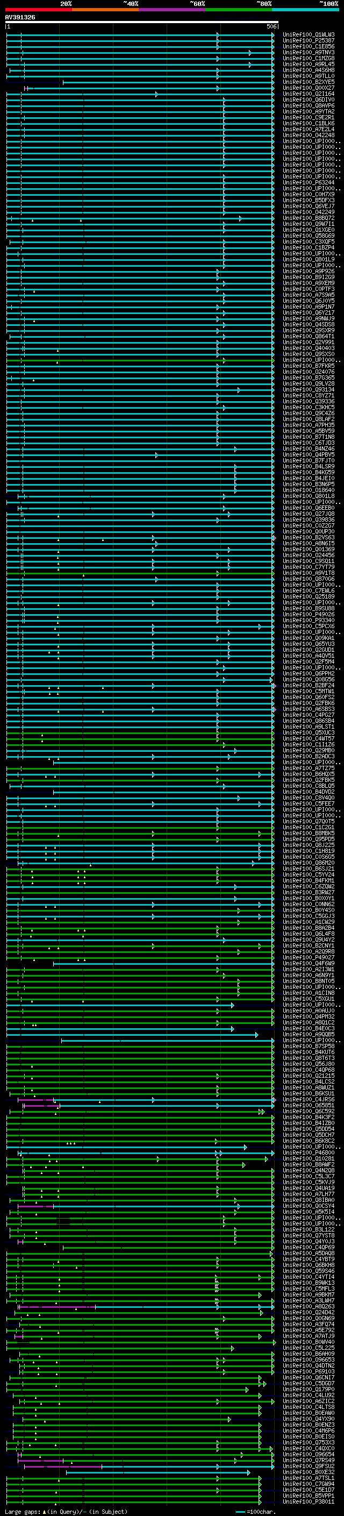Select the UniRef100_A9TNV3 hit label

[x=308, y=52]
